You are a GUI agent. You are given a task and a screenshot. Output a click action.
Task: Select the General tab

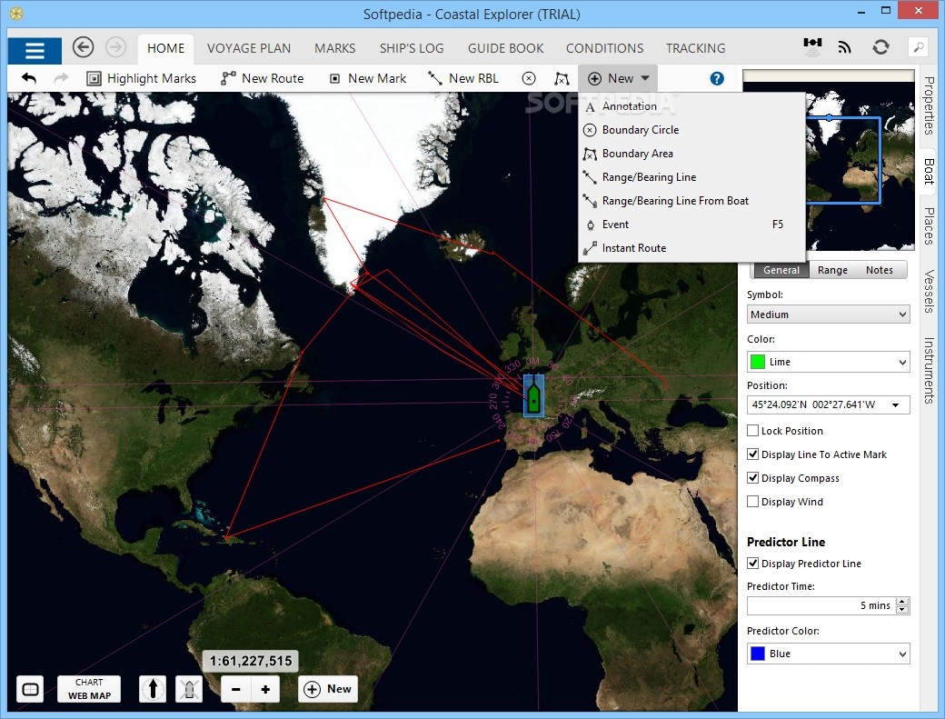(781, 270)
